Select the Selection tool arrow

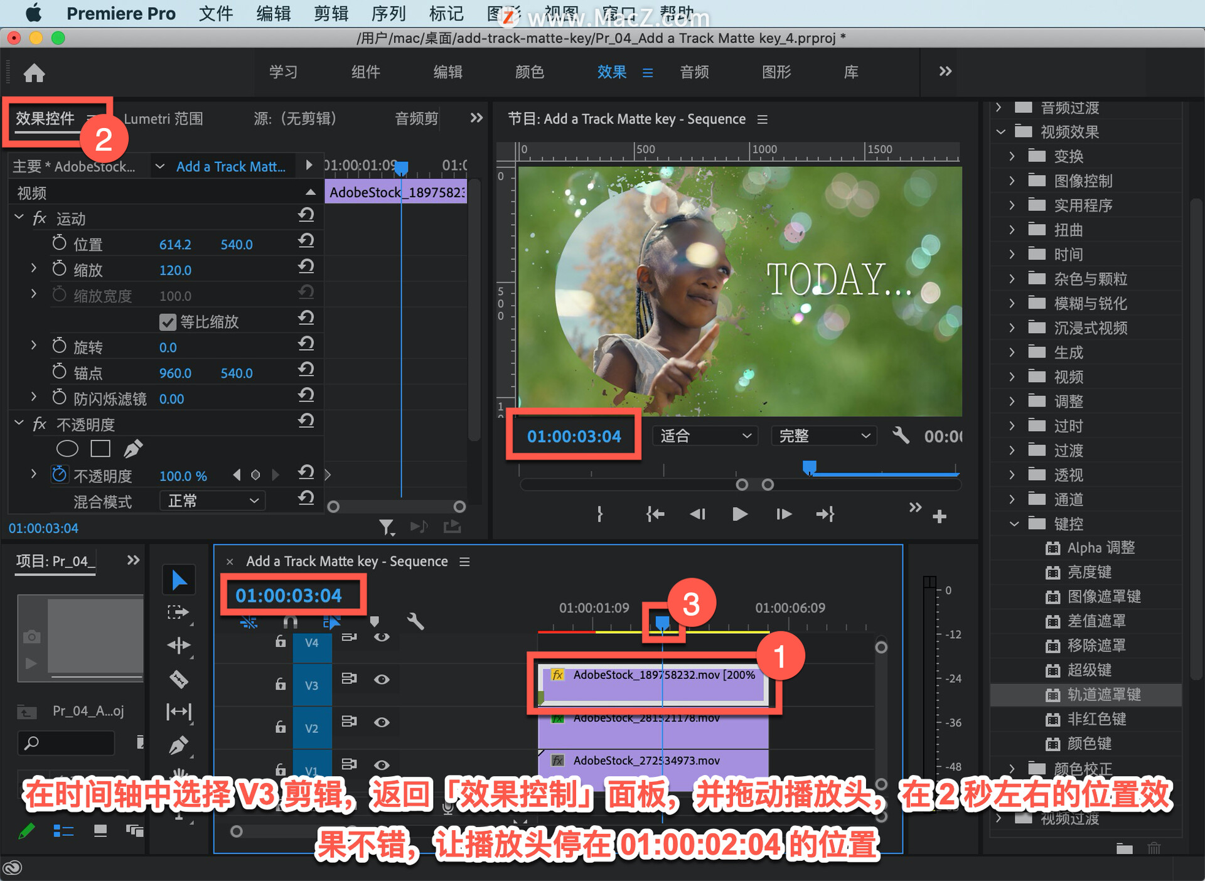[179, 580]
